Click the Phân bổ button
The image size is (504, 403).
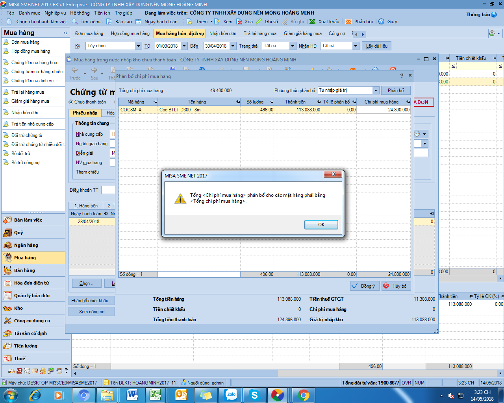coord(396,90)
